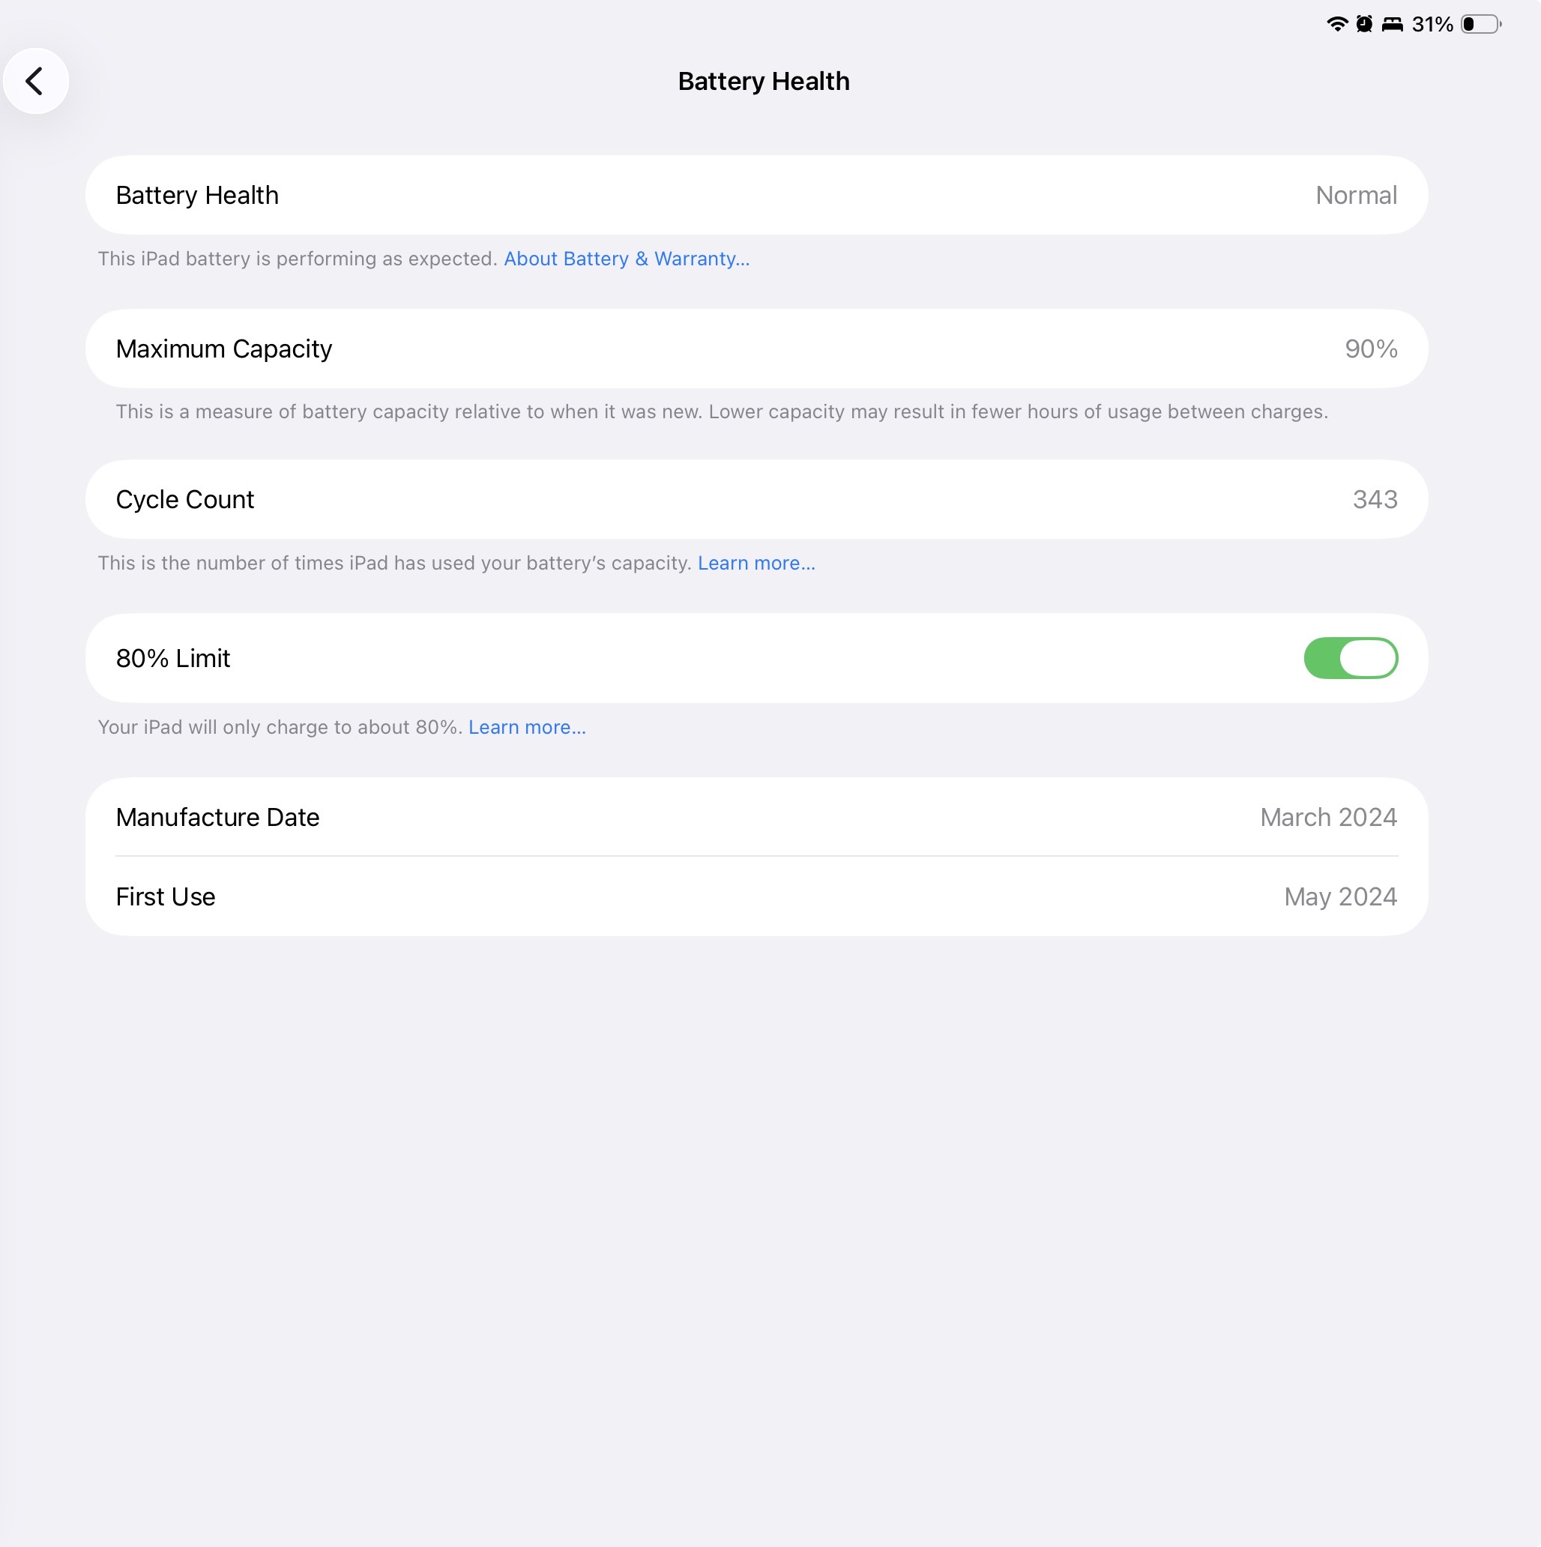Select the First Use row
Viewport: 1541px width, 1547px height.
point(756,896)
